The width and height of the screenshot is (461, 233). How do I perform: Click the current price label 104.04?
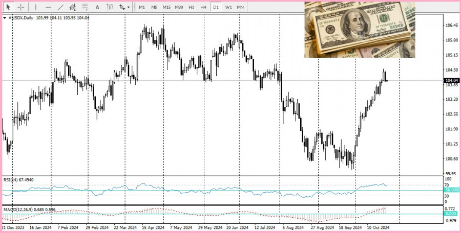pyautogui.click(x=452, y=80)
